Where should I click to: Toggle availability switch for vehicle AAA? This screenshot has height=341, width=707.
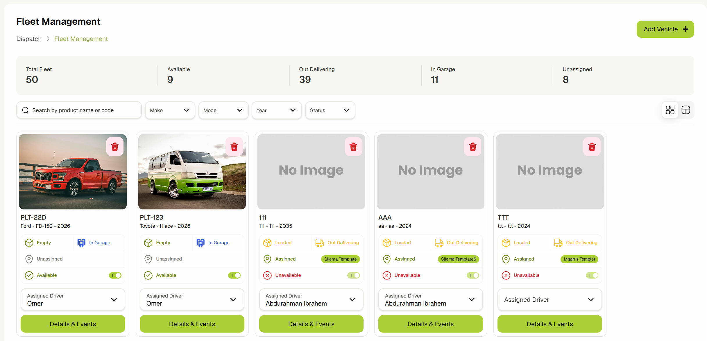pos(473,275)
